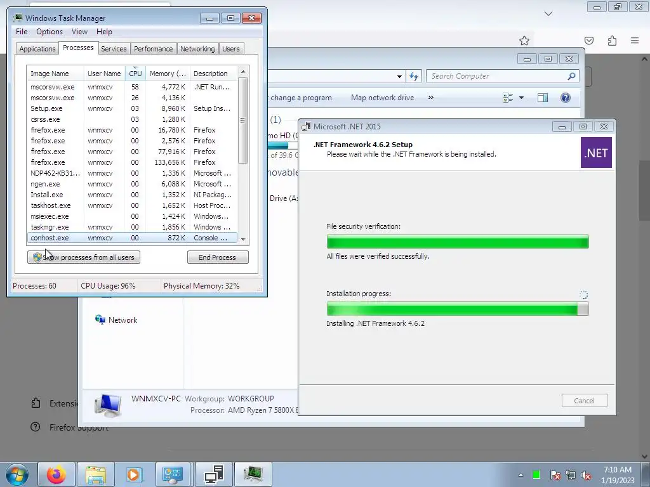Image resolution: width=650 pixels, height=487 pixels.
Task: Expand Explorer address bar history dropdown
Action: pyautogui.click(x=399, y=76)
